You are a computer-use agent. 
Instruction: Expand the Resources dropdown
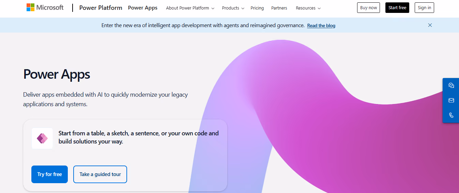click(x=308, y=8)
